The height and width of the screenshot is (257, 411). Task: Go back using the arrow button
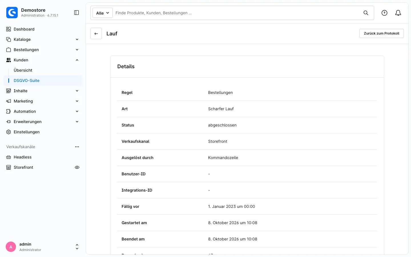96,33
